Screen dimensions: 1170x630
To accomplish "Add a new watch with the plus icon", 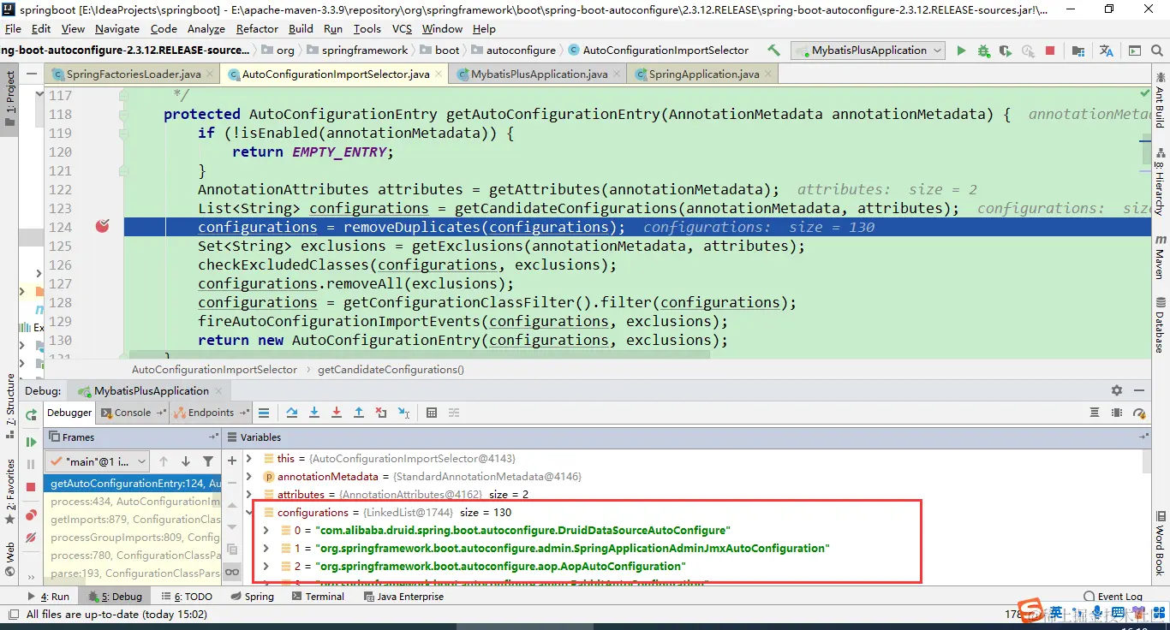I will (x=232, y=460).
